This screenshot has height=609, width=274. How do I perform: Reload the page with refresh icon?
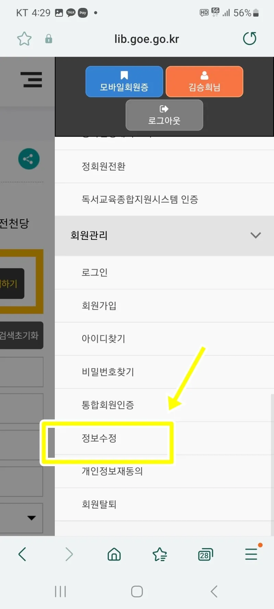click(250, 38)
